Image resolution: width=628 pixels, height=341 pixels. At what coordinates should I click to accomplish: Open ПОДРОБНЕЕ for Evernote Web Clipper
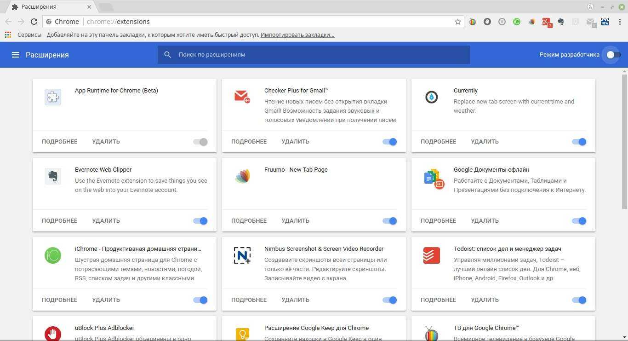point(59,220)
